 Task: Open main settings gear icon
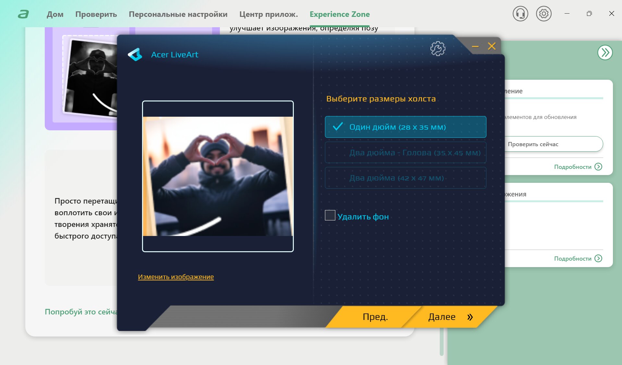pyautogui.click(x=544, y=14)
